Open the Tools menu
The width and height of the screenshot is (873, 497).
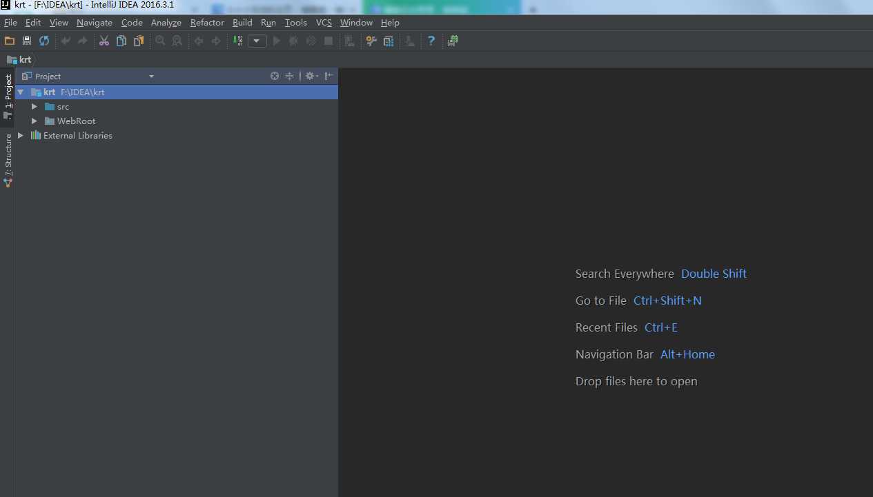pyautogui.click(x=296, y=23)
